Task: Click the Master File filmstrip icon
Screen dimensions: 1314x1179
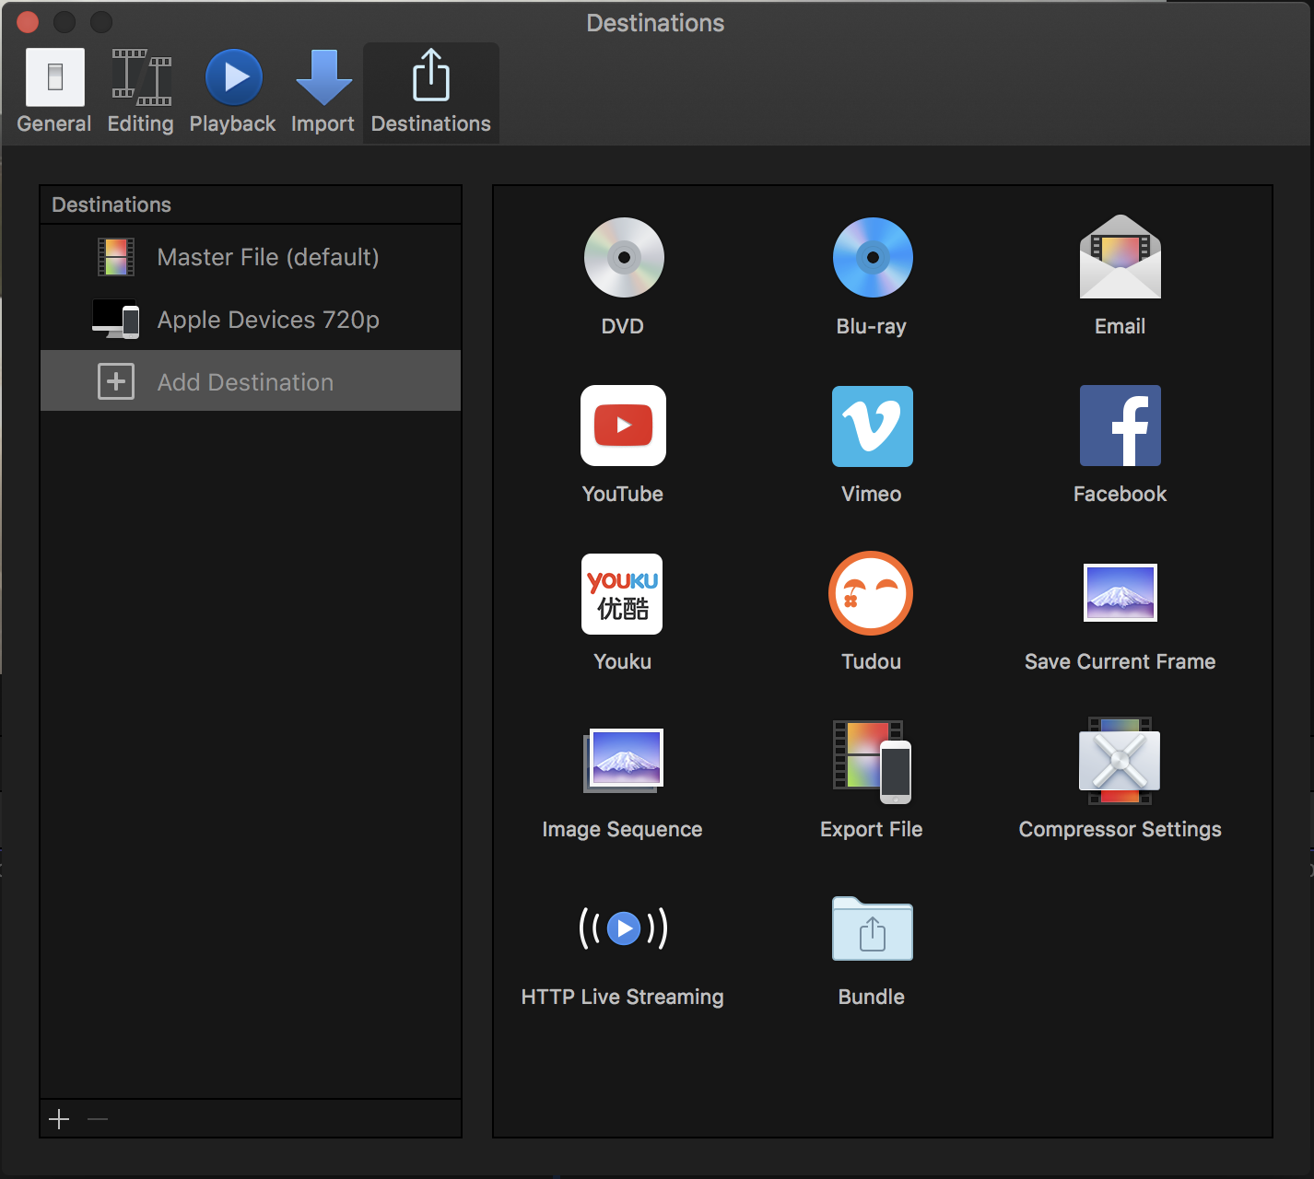Action: (x=116, y=257)
